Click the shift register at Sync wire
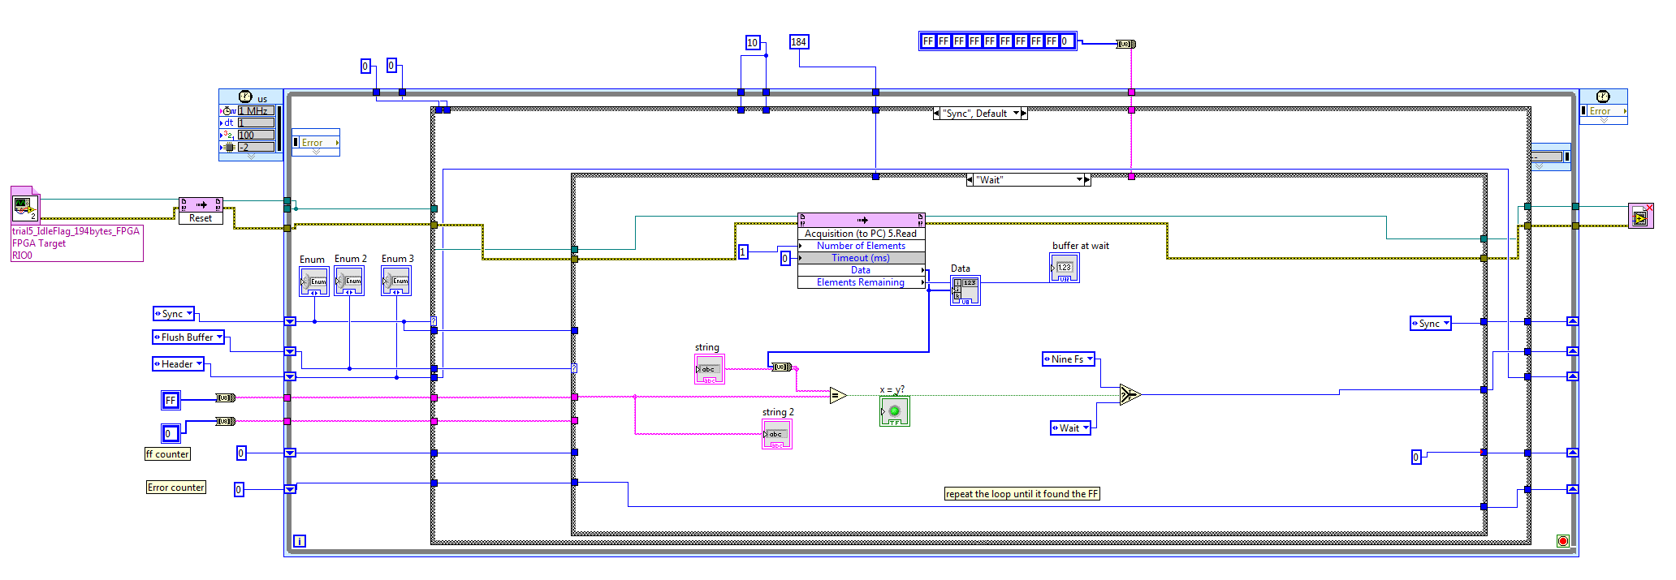 point(290,321)
